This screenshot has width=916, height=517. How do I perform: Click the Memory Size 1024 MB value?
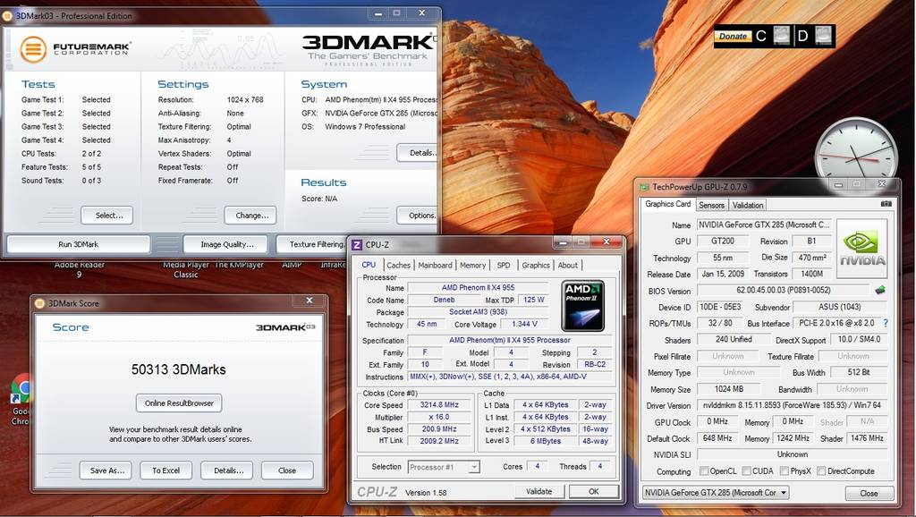(x=728, y=388)
